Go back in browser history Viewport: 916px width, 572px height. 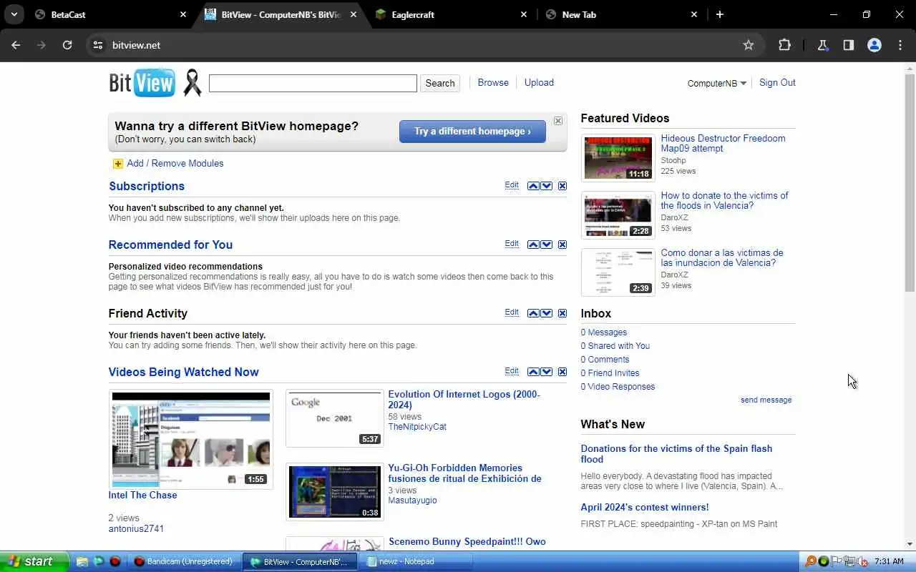tap(16, 45)
